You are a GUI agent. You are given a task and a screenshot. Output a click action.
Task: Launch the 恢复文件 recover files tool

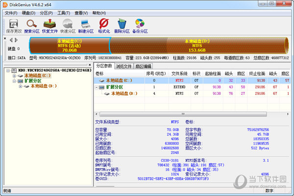(x=49, y=26)
